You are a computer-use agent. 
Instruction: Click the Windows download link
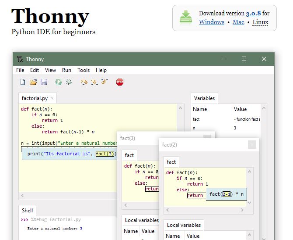(x=211, y=22)
